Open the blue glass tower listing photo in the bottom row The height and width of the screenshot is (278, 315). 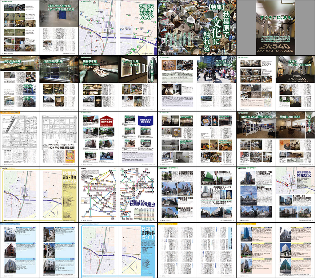[x=246, y=234]
